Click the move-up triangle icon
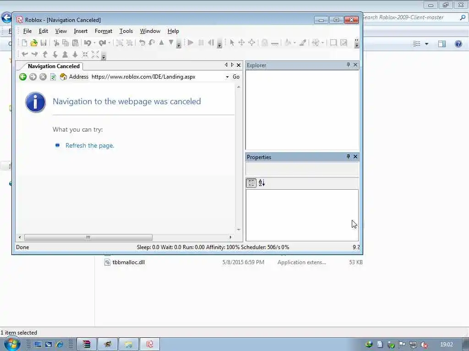The image size is (469, 351). point(162,43)
